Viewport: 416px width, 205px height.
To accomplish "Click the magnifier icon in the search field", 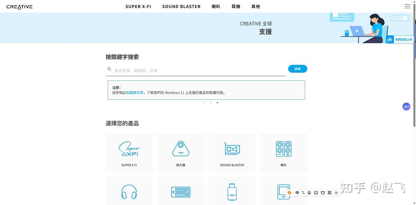I will pos(109,69).
